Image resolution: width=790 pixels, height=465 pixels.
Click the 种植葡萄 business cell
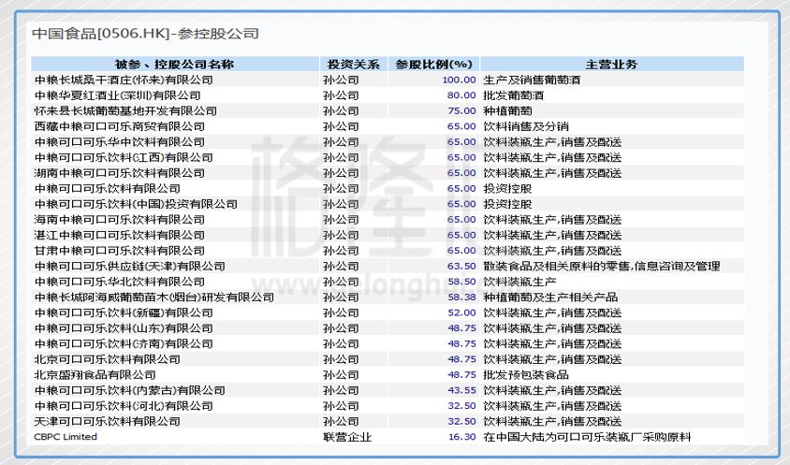507,110
